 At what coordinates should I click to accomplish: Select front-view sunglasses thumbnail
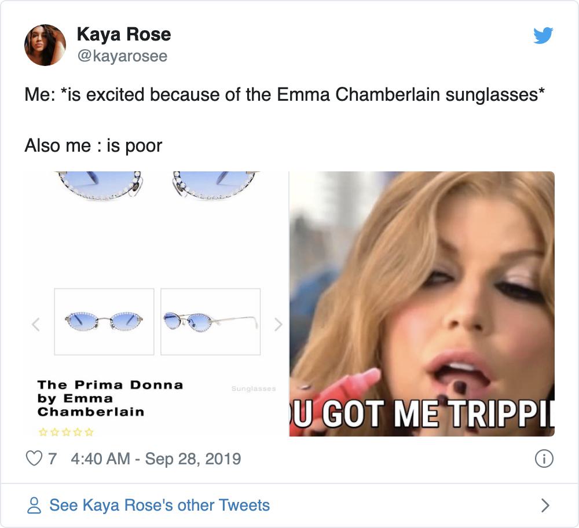tap(104, 321)
